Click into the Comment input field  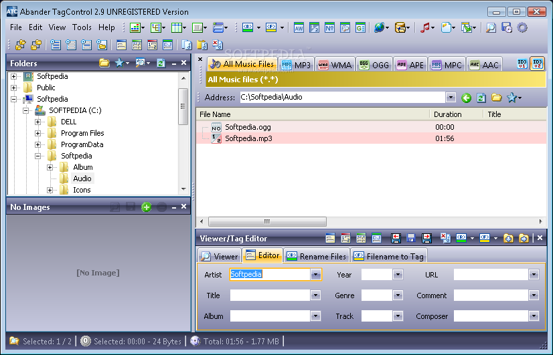(491, 295)
